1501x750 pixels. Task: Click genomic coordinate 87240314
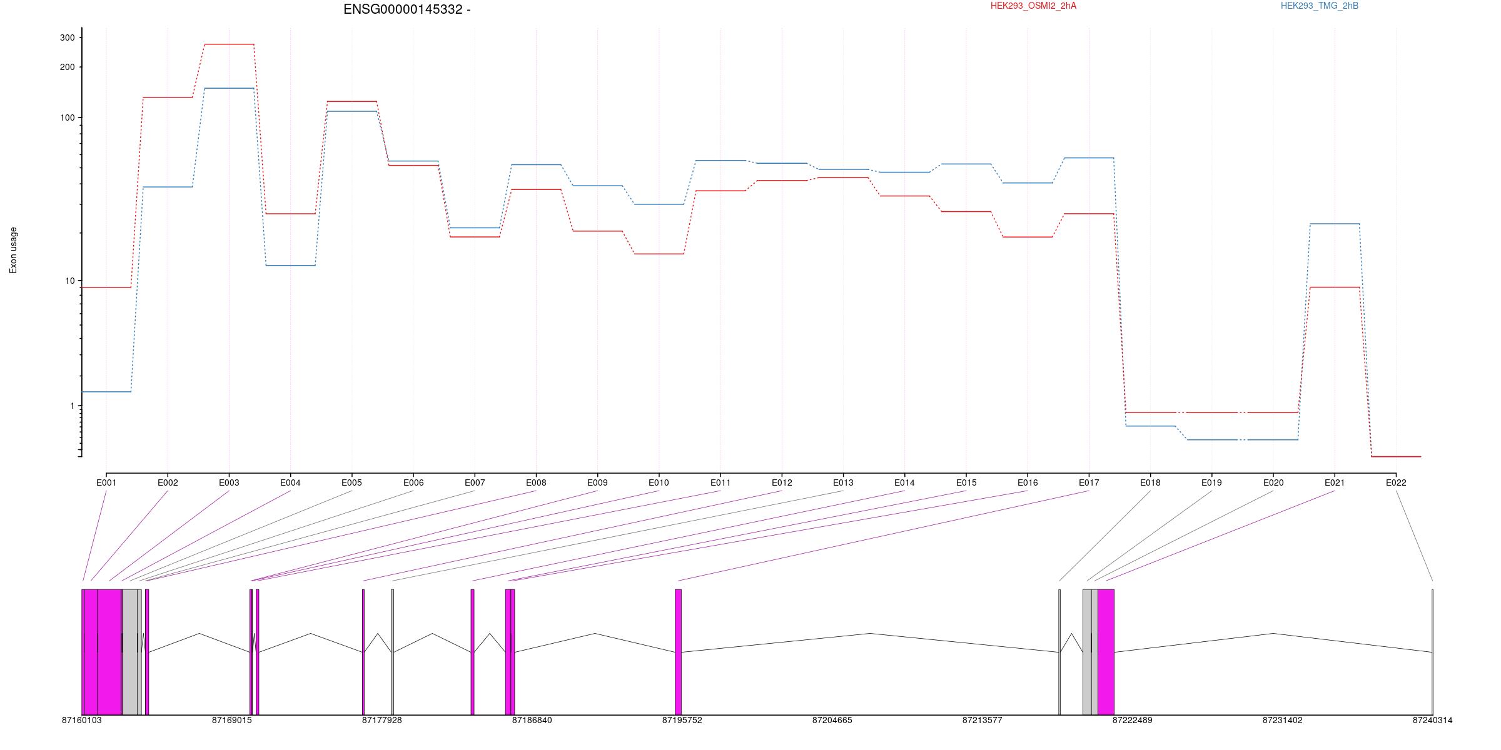pyautogui.click(x=1433, y=720)
